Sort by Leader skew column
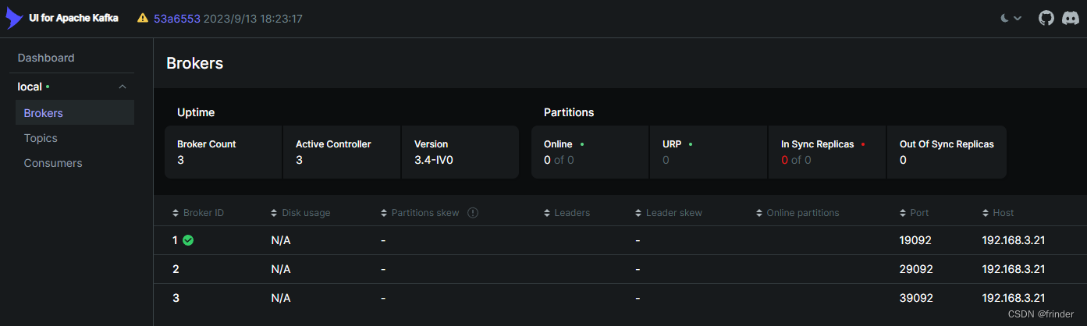The height and width of the screenshot is (326, 1087). [669, 213]
